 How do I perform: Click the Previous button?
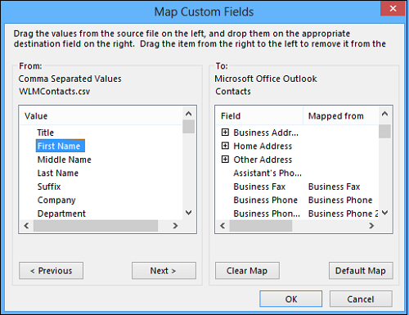click(51, 271)
